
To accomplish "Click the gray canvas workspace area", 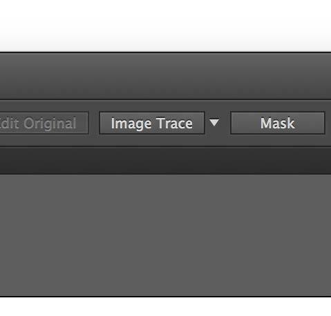I will pos(165,235).
